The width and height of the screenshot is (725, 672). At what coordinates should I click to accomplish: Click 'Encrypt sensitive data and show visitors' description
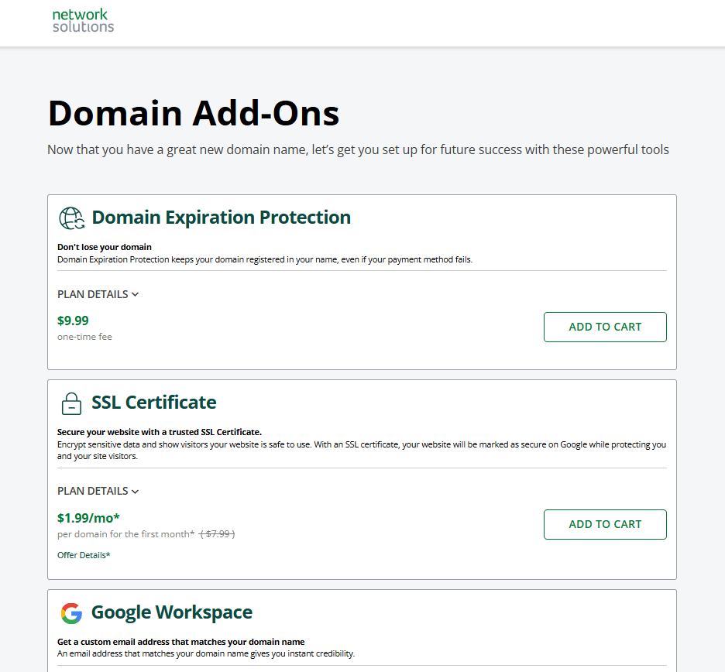[362, 450]
